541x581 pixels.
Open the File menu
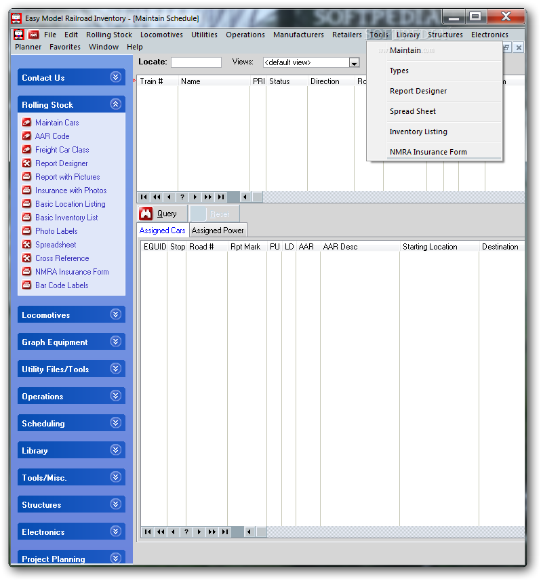[x=50, y=35]
